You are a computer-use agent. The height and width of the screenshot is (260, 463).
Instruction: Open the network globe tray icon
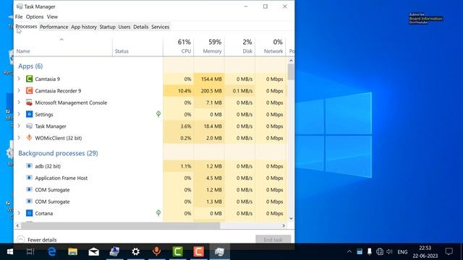pyautogui.click(x=380, y=251)
